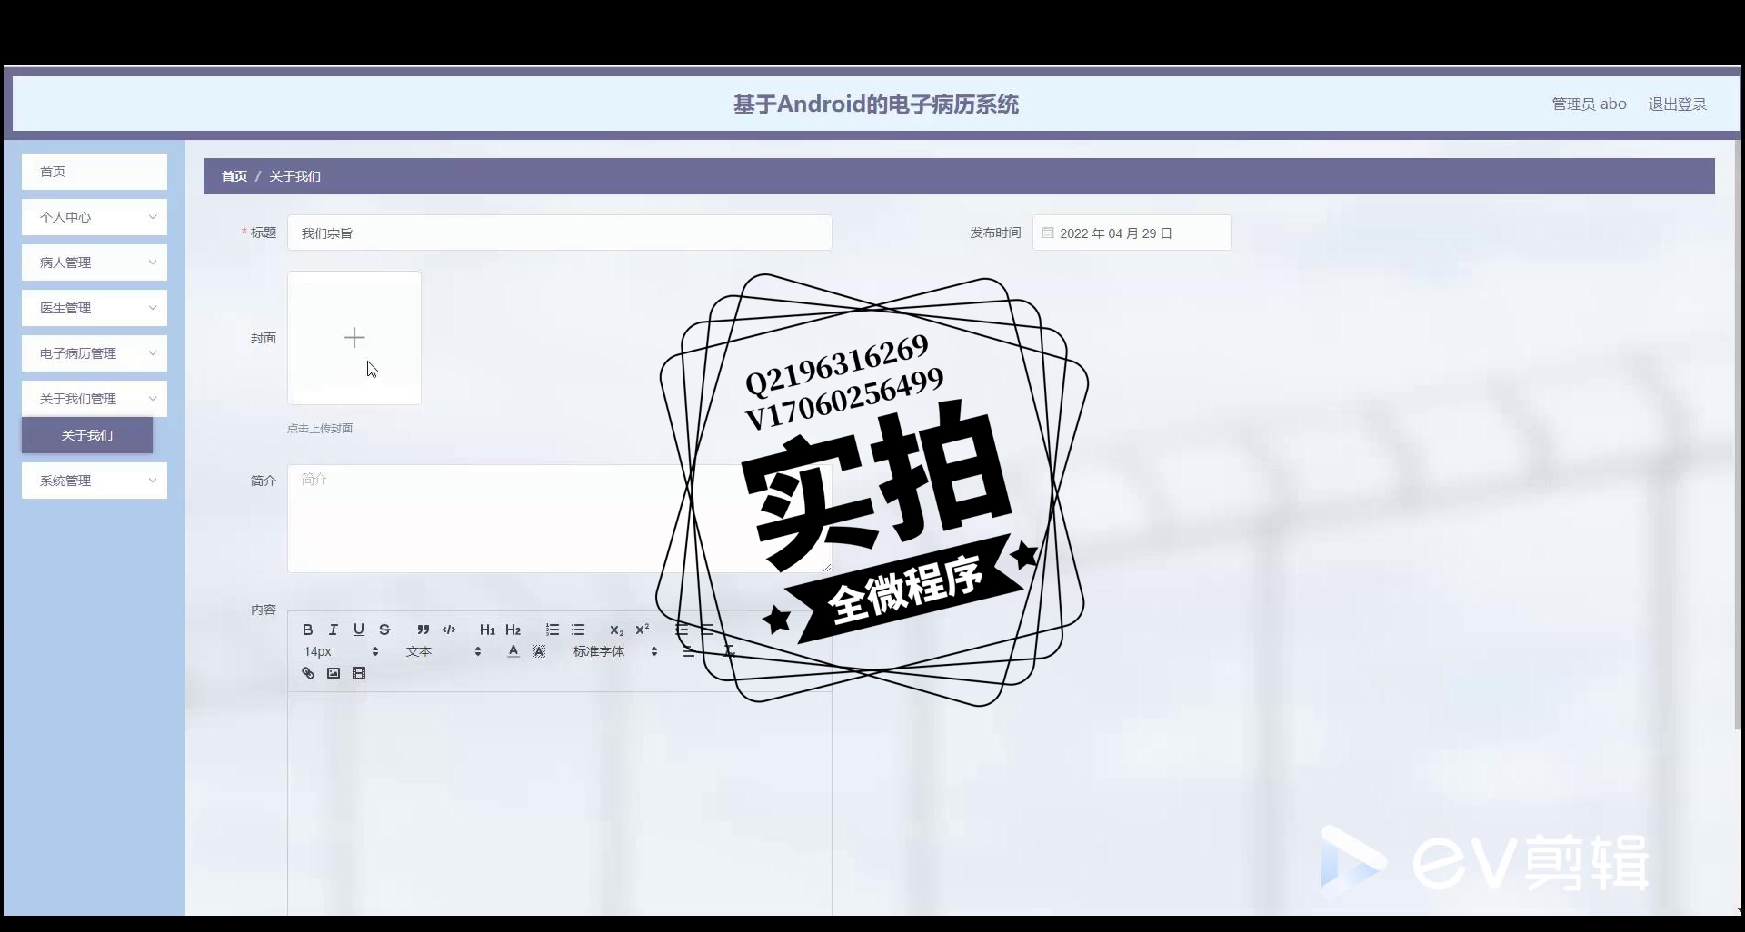Click the 点击上传封面 hint text
The image size is (1745, 932).
click(320, 429)
